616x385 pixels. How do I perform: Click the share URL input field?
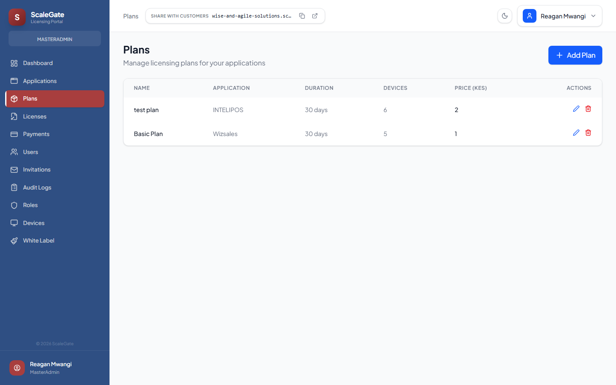coord(252,15)
